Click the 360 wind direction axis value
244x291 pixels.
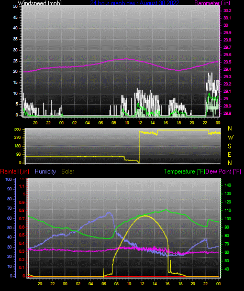coord(17,130)
